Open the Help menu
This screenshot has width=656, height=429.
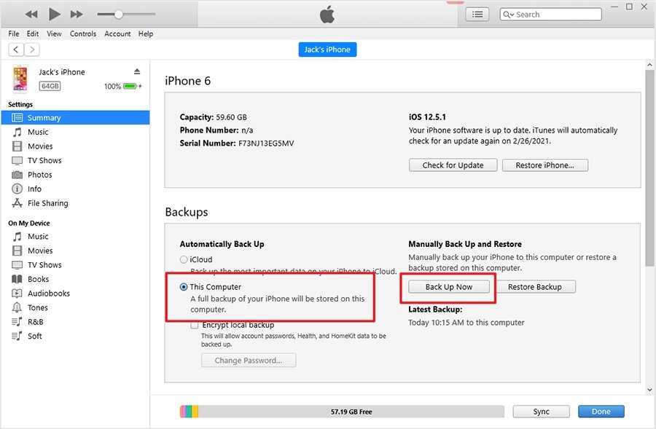pos(146,34)
